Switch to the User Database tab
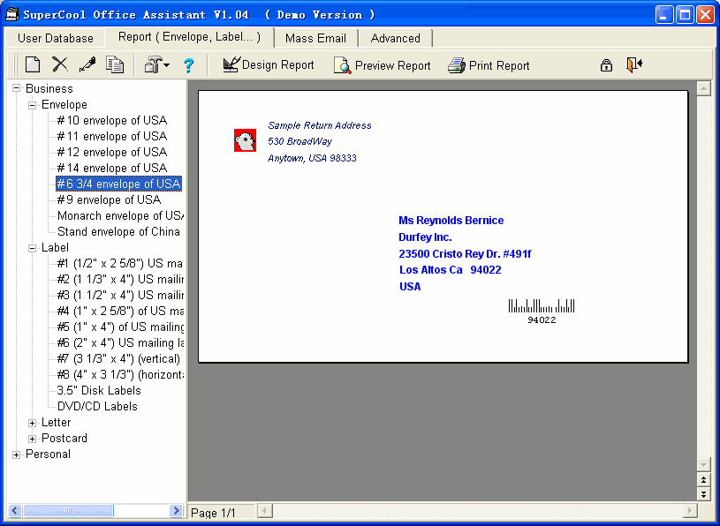 click(55, 38)
